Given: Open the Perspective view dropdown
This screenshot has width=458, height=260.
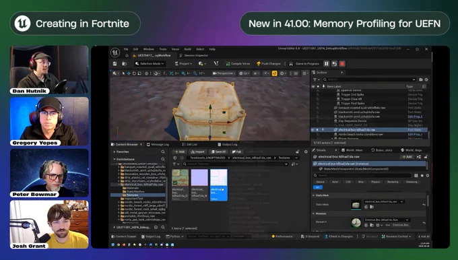Looking at the screenshot, I should (x=224, y=73).
